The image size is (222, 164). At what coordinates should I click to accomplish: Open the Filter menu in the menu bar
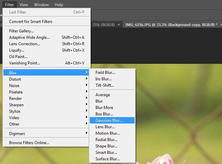coord(9,5)
